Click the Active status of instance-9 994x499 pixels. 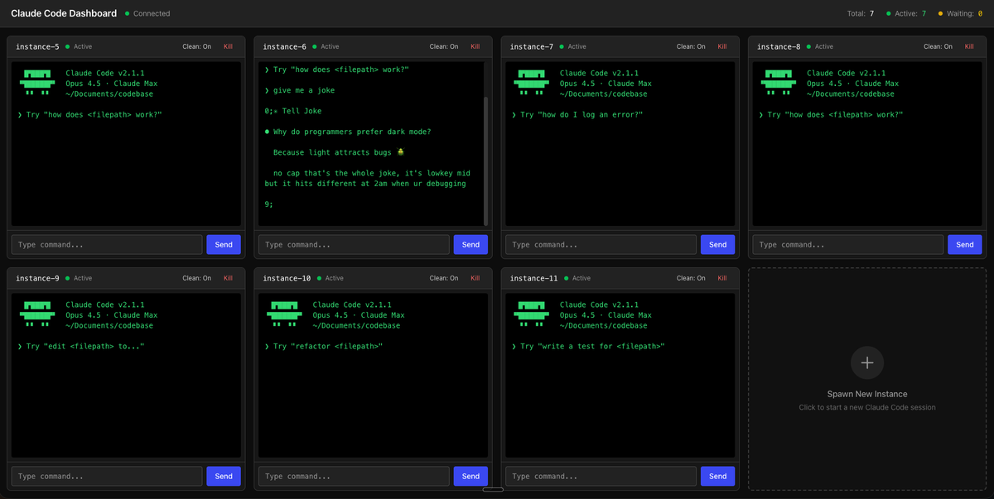point(79,278)
